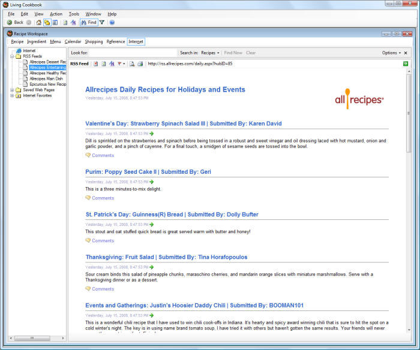Viewport: 420px width, 350px height.
Task: Go back using the Back button
Action: (15, 23)
